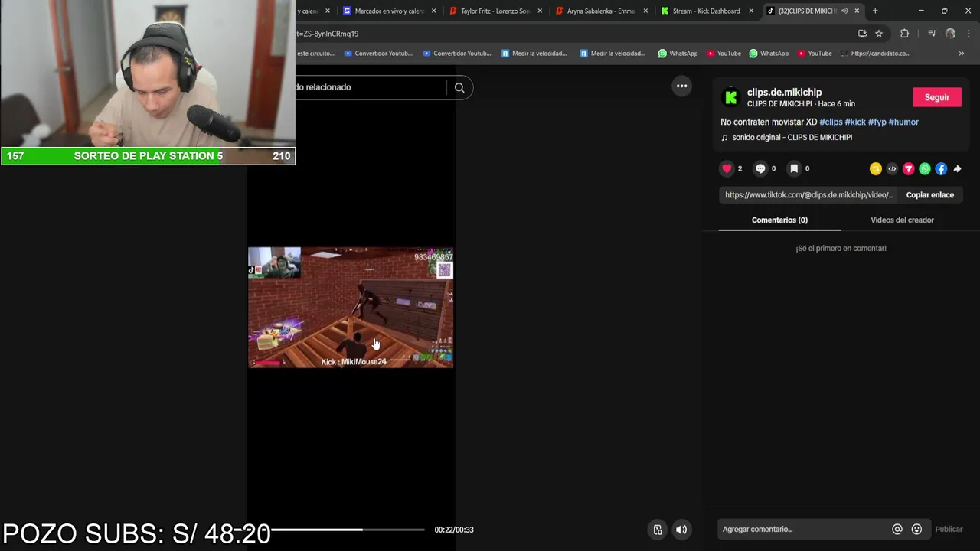Close the Stream - Kick Dashboard tab
This screenshot has width=980, height=551.
[751, 11]
